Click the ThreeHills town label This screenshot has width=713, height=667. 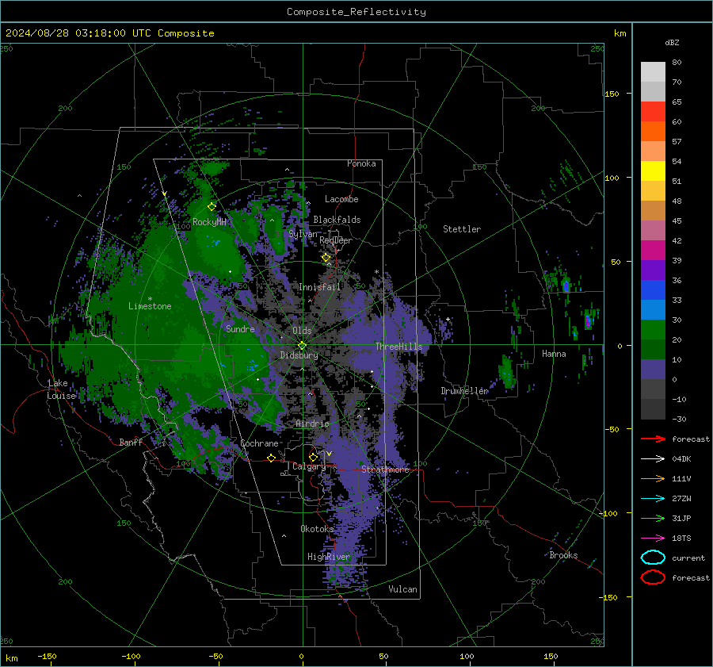tap(398, 347)
